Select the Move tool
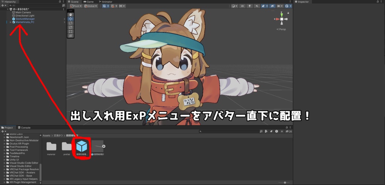The height and width of the screenshot is (185, 385). click(x=71, y=19)
